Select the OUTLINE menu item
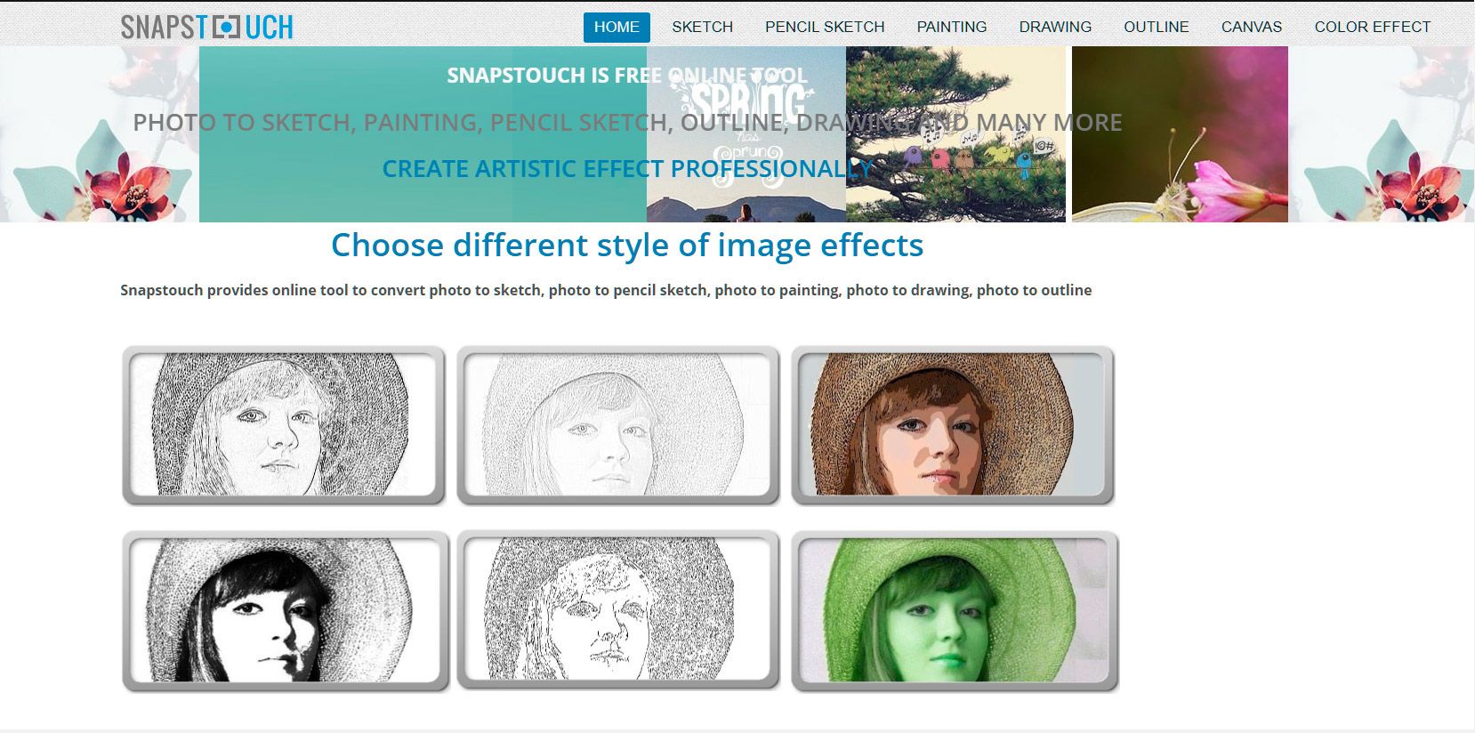 point(1156,27)
